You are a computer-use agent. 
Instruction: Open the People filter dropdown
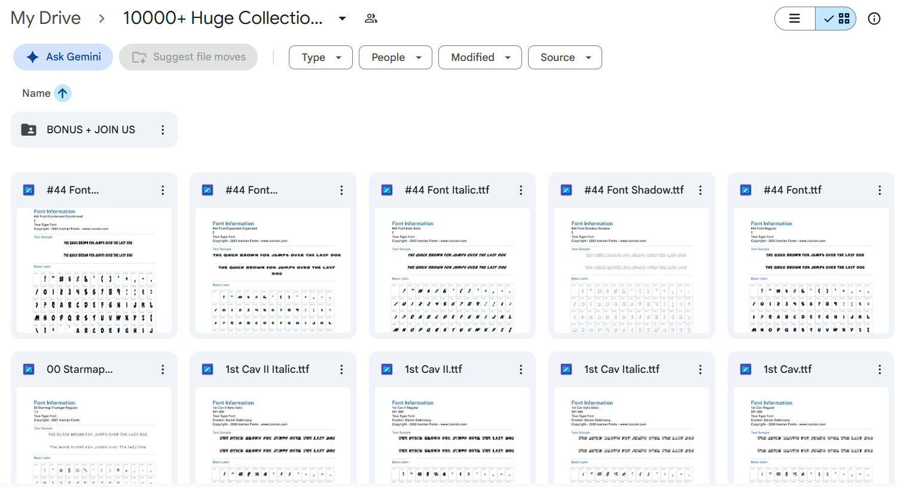tap(395, 57)
